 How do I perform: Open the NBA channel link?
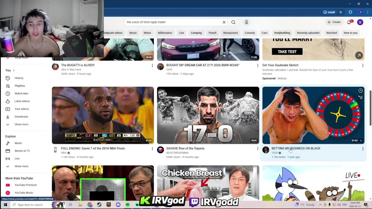[64, 153]
